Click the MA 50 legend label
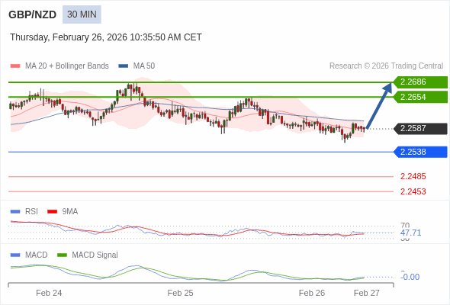 144,66
